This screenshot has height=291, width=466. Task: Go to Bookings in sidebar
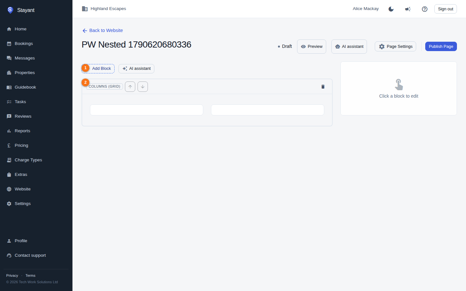[x=36, y=44]
